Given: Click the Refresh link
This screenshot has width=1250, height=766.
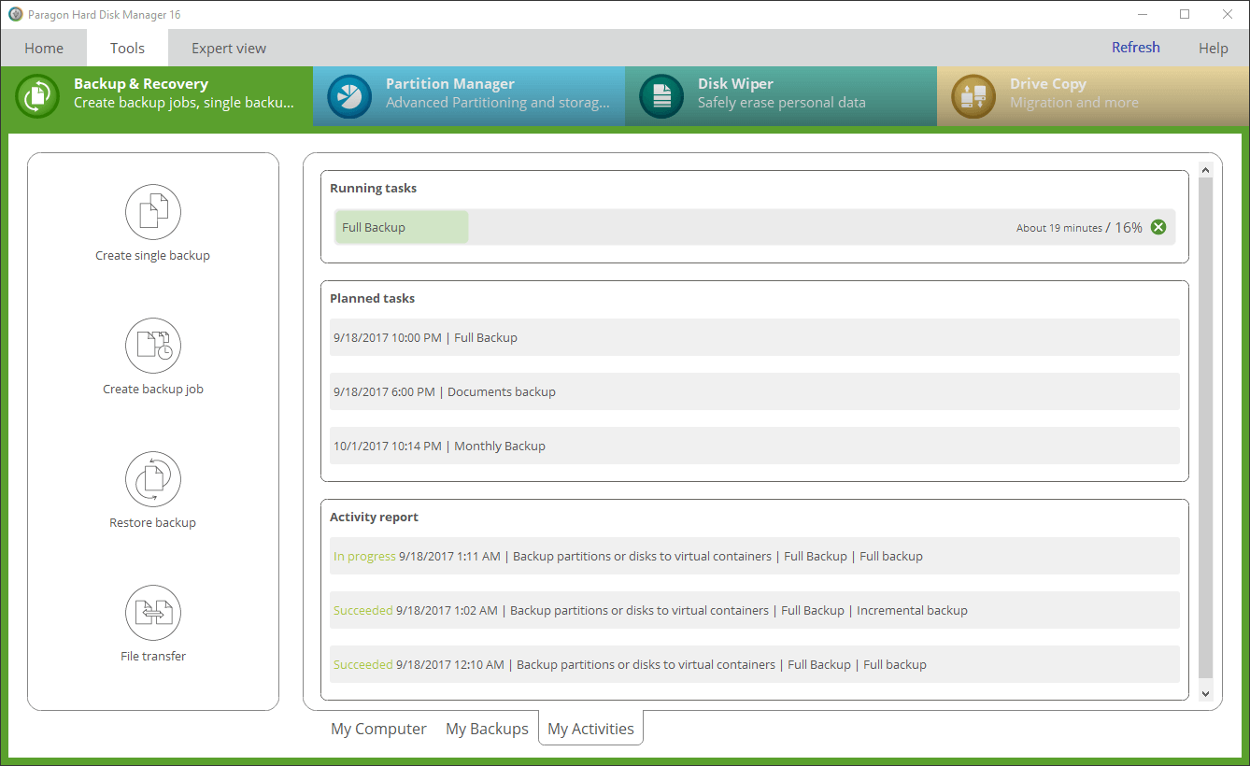Looking at the screenshot, I should 1135,47.
